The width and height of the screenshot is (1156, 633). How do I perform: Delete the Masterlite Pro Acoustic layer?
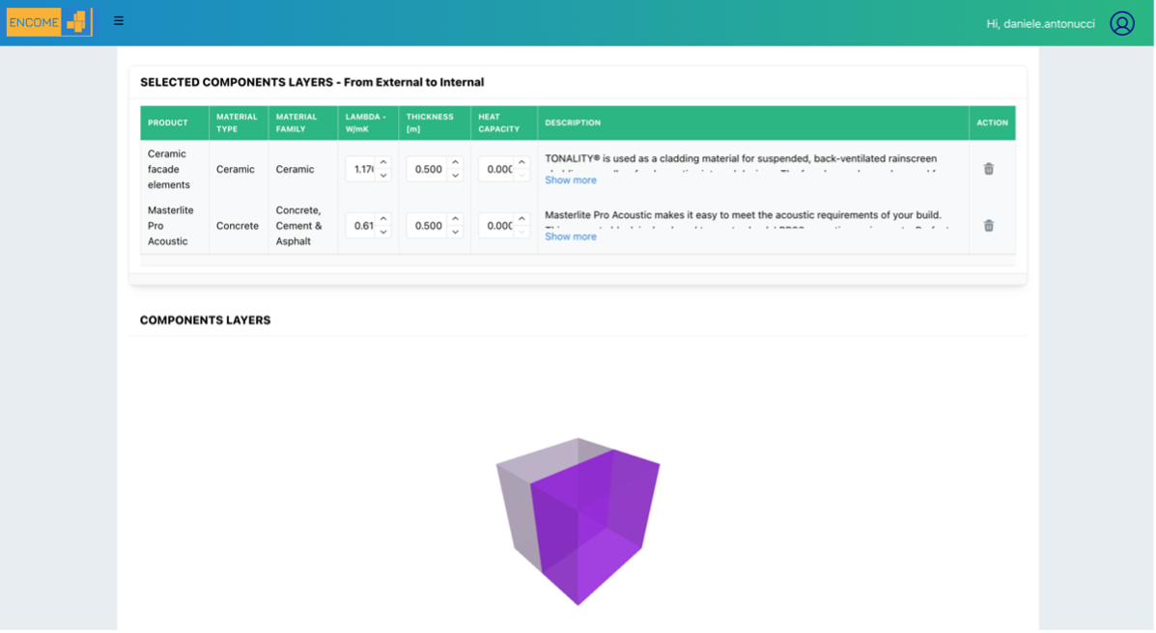point(988,226)
